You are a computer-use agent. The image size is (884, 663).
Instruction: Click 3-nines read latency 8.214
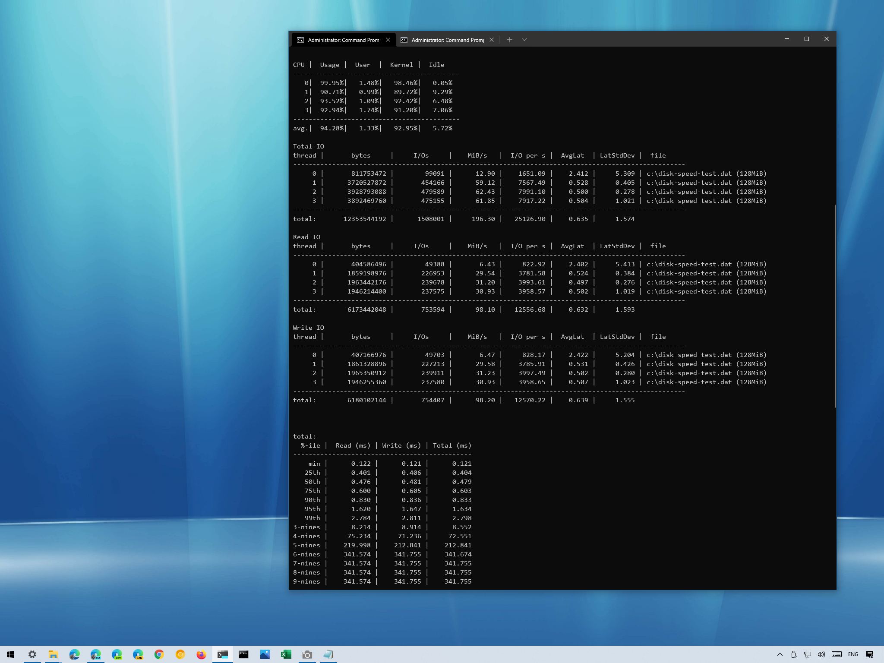[x=361, y=527]
